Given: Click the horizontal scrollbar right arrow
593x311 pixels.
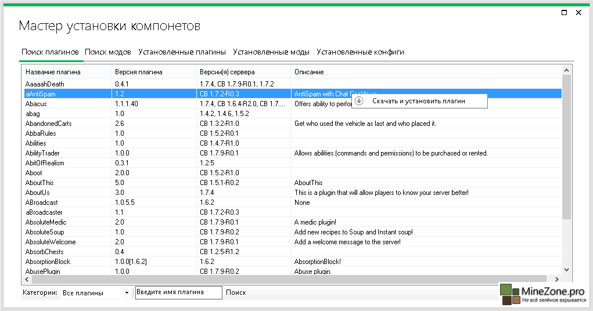Looking at the screenshot, I should pos(557,279).
